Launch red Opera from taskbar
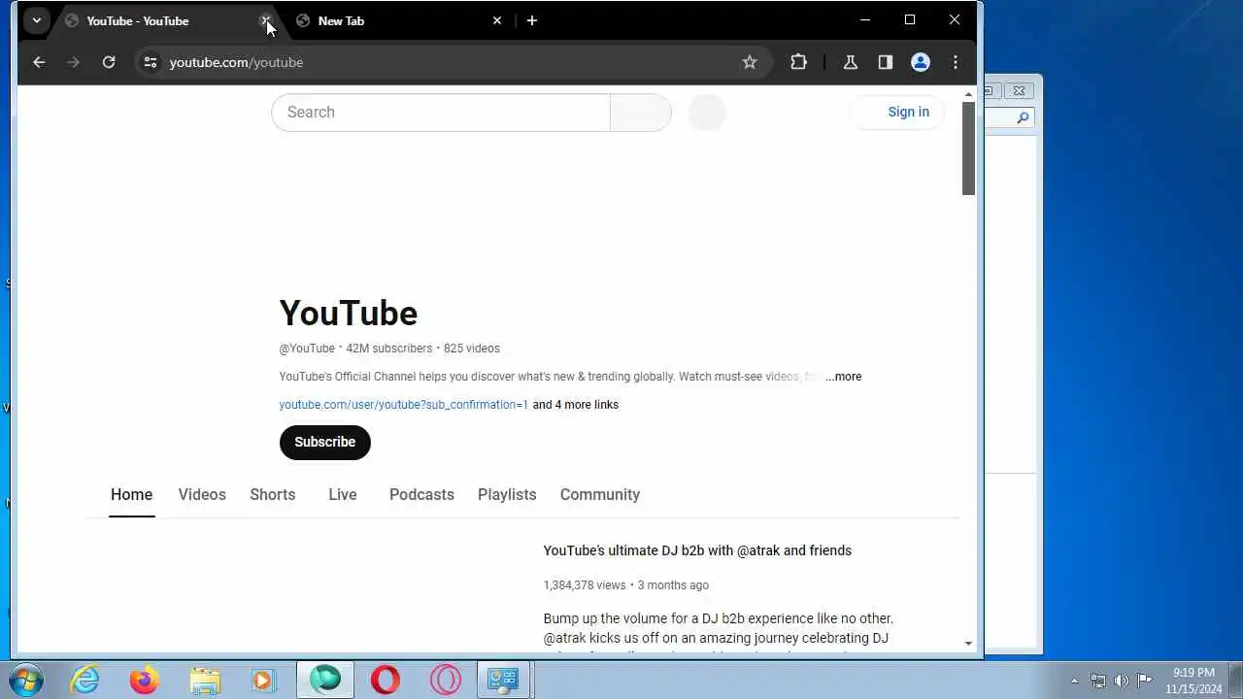The height and width of the screenshot is (699, 1243). (386, 680)
